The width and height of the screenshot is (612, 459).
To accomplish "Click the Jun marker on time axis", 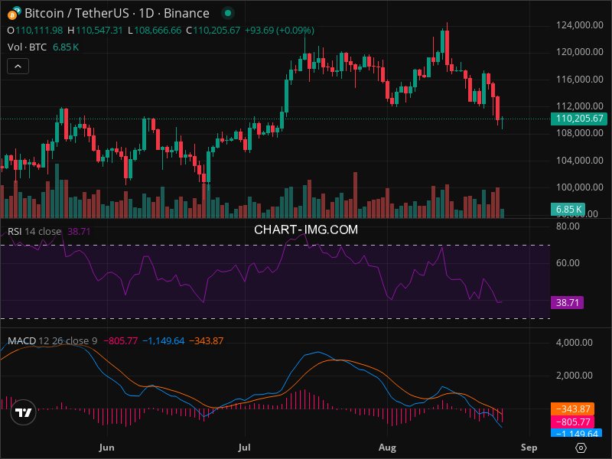I will tap(107, 447).
